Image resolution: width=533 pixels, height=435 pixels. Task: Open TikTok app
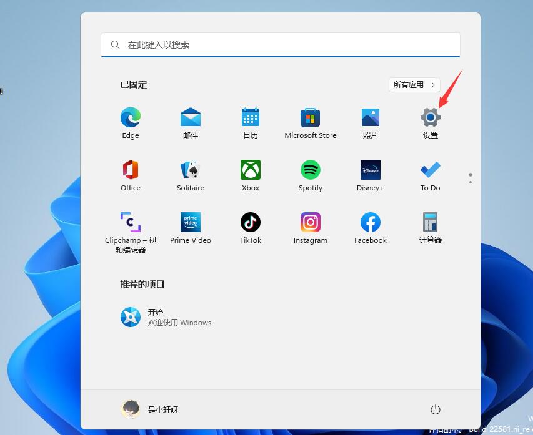click(251, 222)
